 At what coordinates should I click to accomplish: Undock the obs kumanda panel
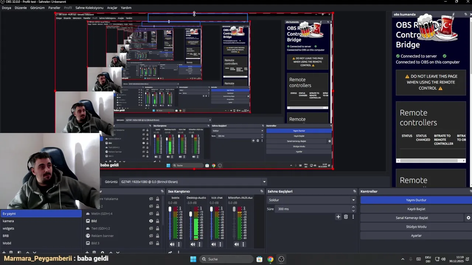[465, 14]
